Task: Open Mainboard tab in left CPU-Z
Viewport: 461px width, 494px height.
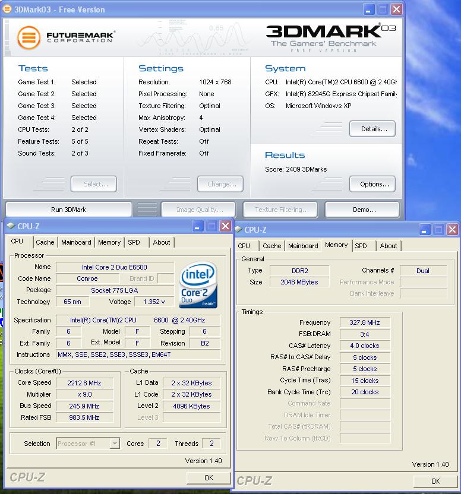Action: 76,242
